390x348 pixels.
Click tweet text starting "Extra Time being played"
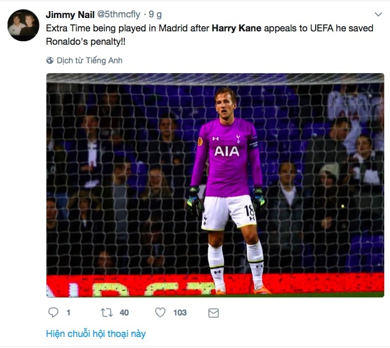[128, 27]
